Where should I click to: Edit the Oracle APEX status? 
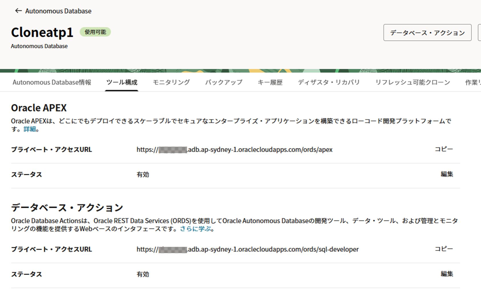point(447,174)
